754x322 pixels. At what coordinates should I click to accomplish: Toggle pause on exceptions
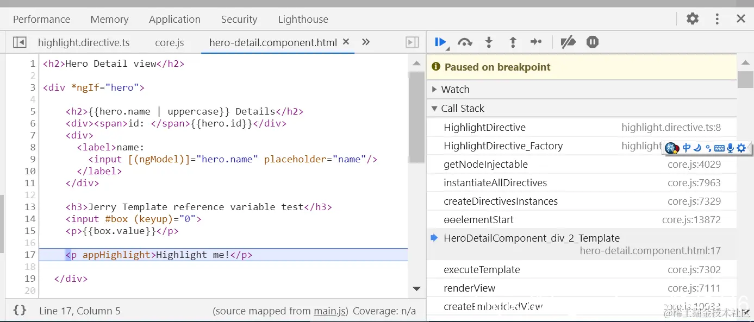pos(593,42)
